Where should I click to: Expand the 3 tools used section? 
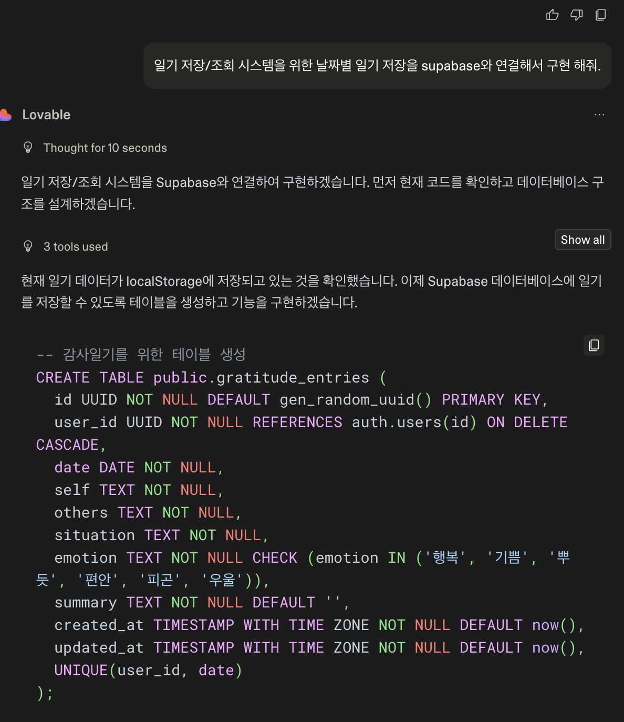(76, 247)
